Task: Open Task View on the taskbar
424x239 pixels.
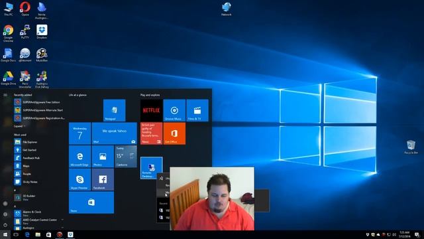Action: 16,234
